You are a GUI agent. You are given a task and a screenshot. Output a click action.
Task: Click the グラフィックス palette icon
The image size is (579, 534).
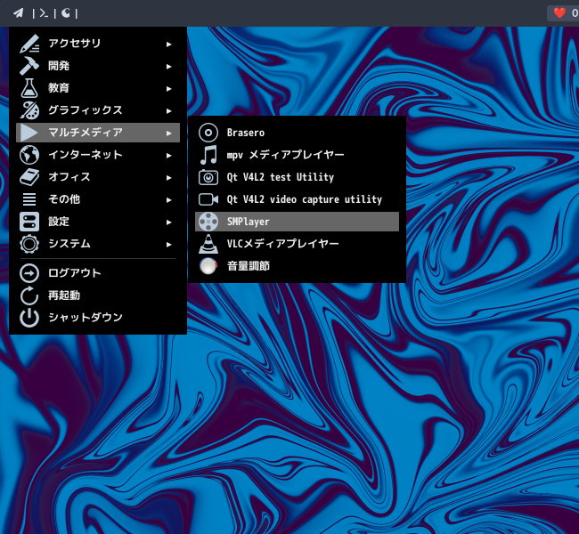point(29,110)
